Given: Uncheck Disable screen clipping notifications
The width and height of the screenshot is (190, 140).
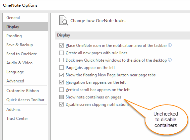Looking at the screenshot, I should 61,104.
